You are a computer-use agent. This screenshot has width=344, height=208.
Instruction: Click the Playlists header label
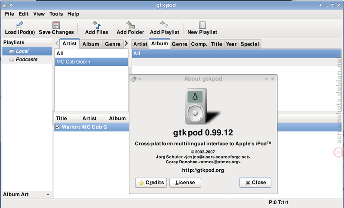(x=14, y=43)
